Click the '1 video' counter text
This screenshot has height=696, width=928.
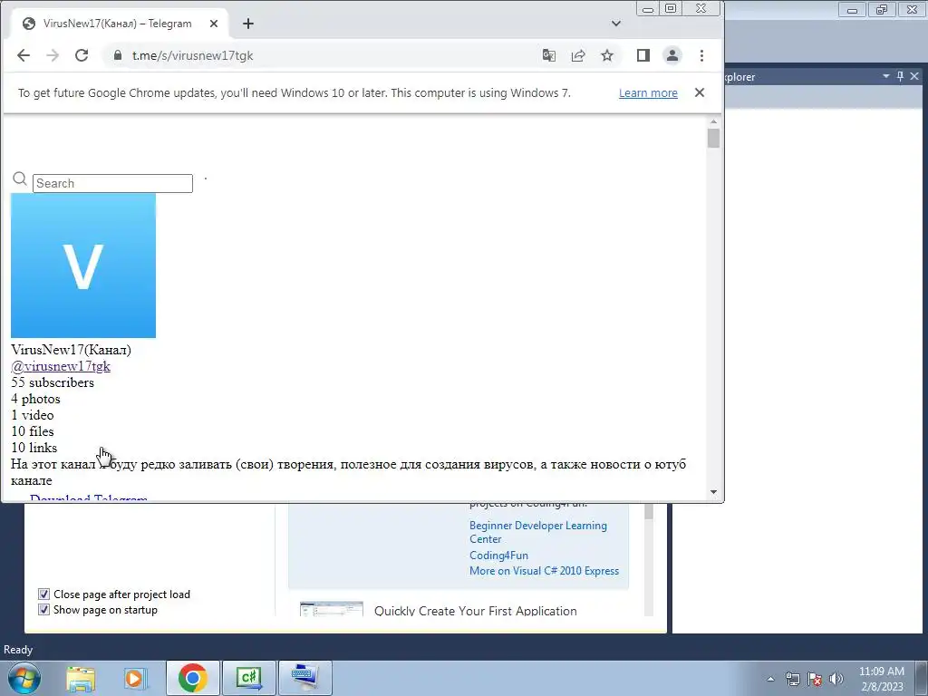(x=33, y=415)
